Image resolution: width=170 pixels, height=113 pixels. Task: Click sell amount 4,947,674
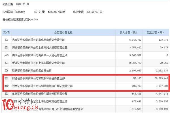(x=162, y=94)
